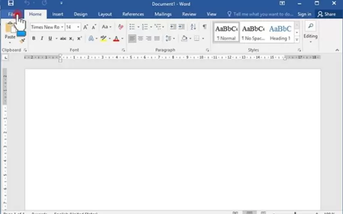This screenshot has height=214, width=343.
Task: Click the Bullets list icon
Action: [x=132, y=27]
